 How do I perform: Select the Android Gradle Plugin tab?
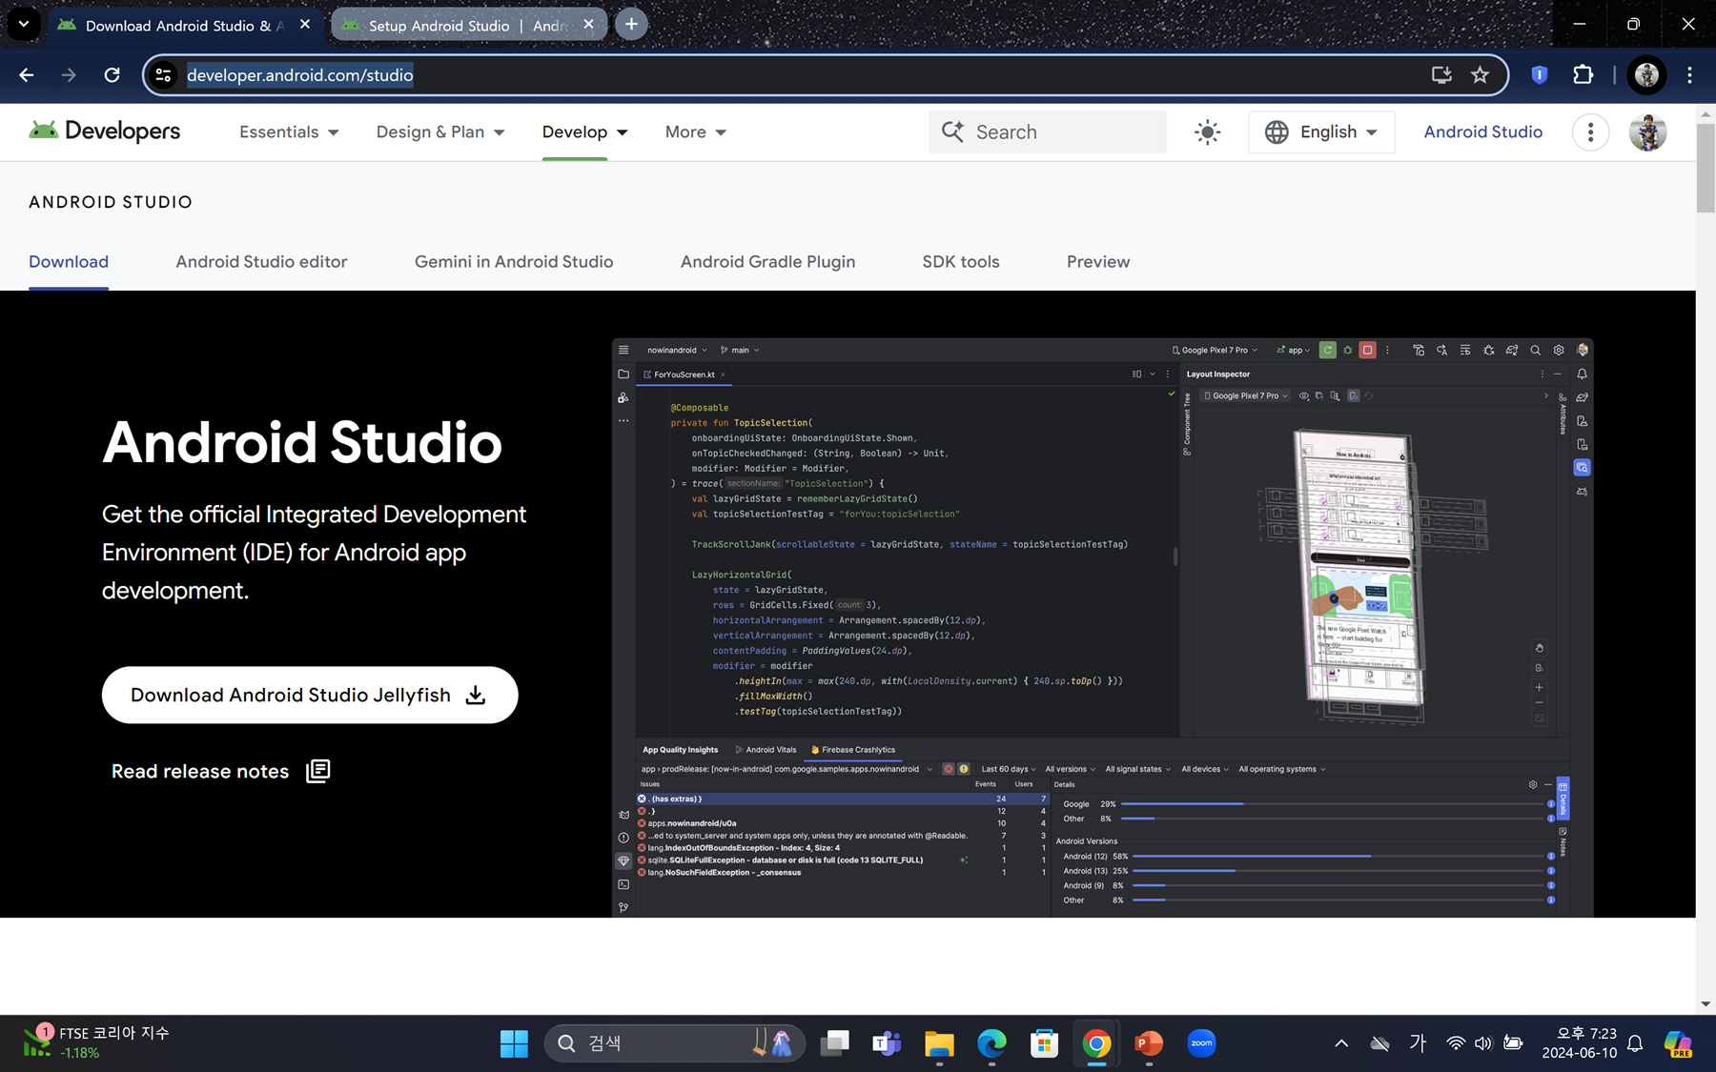(767, 262)
